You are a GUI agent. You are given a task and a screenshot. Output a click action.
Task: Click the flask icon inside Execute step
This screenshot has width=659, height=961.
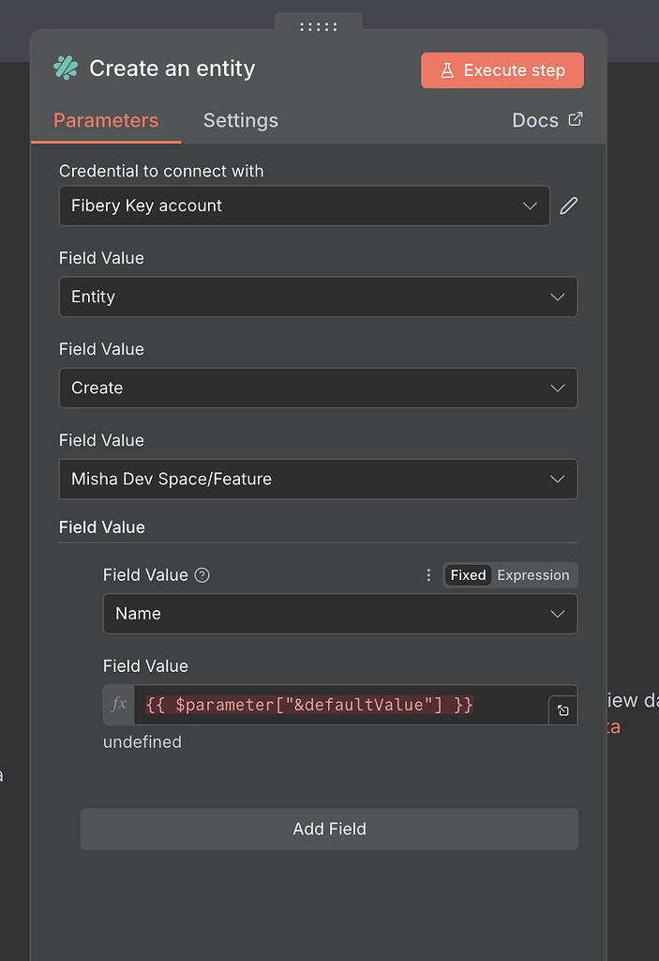[x=449, y=69]
